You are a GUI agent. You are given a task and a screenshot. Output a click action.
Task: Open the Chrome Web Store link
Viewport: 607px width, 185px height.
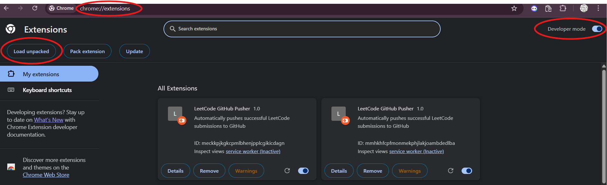46,175
